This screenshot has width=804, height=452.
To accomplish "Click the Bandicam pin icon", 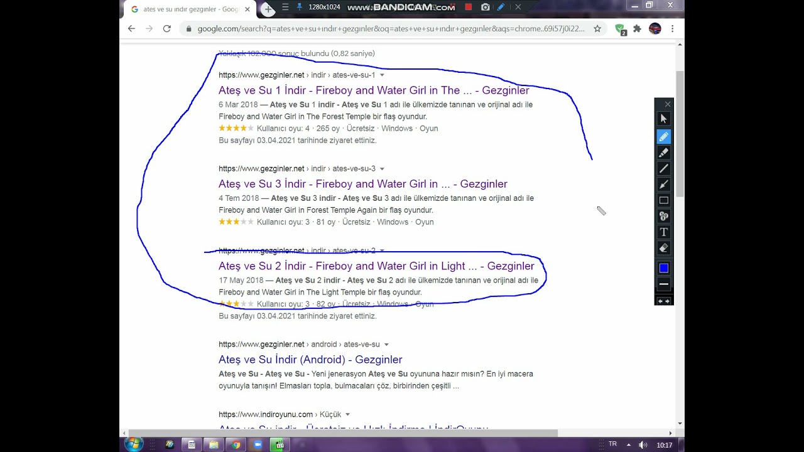I will click(299, 7).
